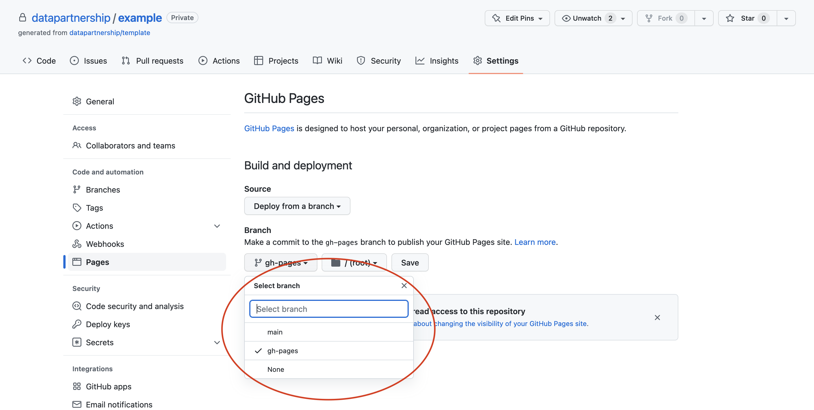
Task: Expand the Actions sidebar section
Action: [217, 226]
